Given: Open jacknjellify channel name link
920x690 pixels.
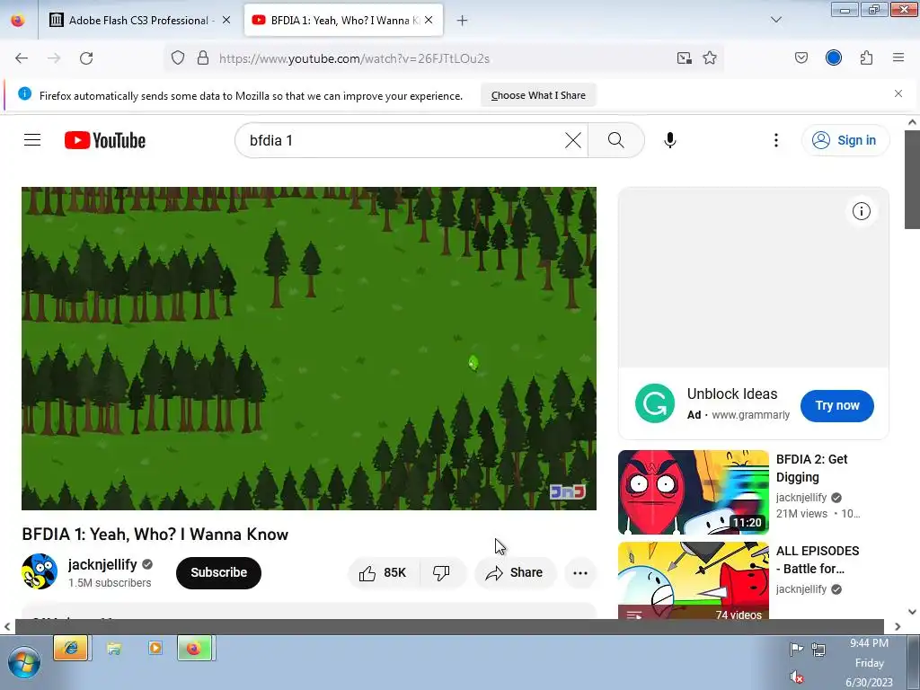Looking at the screenshot, I should pyautogui.click(x=102, y=564).
